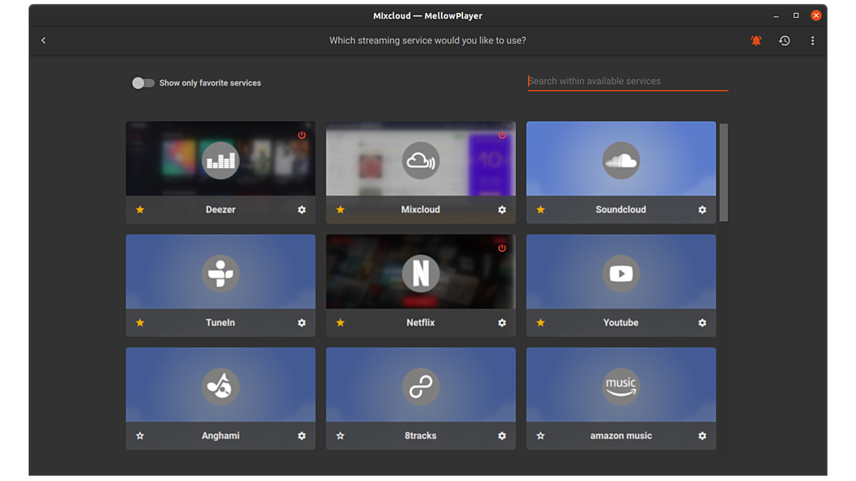Unfavorite TuneIn using its star
The image size is (856, 481).
coord(140,323)
